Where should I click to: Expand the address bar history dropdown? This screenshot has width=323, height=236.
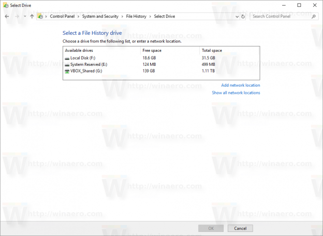click(x=236, y=17)
